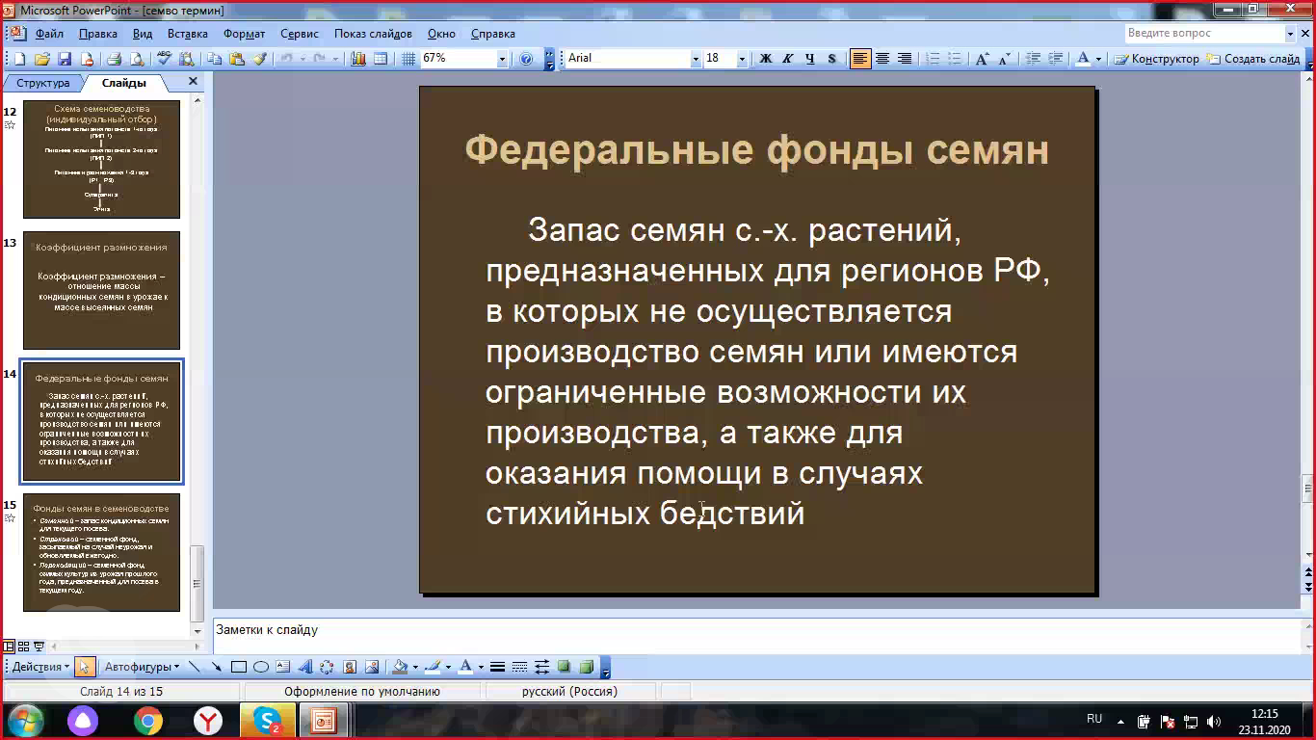This screenshot has width=1316, height=740.
Task: Open line color dropdown arrow
Action: click(x=448, y=667)
